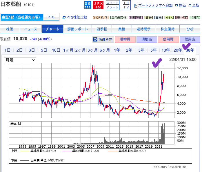Click the [無期限買] tag
Screen dimensions: 202x172
point(136,17)
